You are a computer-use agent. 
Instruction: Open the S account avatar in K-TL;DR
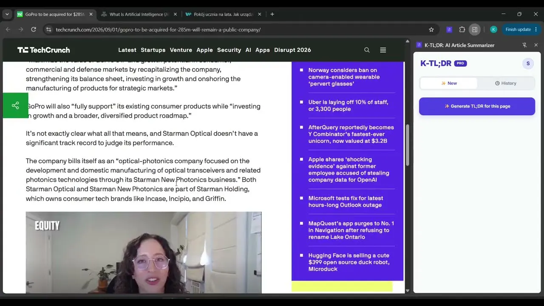(528, 63)
